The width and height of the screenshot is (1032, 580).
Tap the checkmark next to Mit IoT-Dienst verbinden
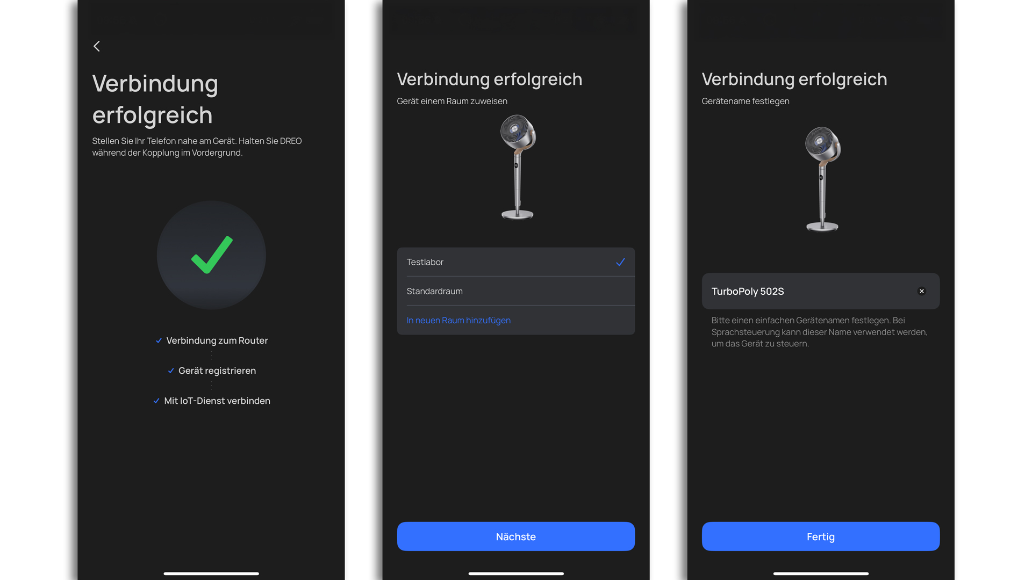156,401
